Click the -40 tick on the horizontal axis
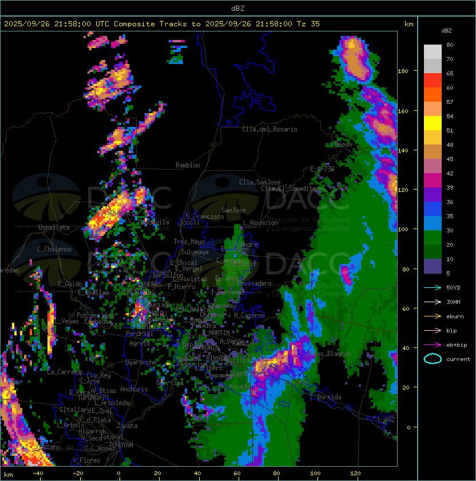Viewport: 476px width, 481px height. [38, 474]
